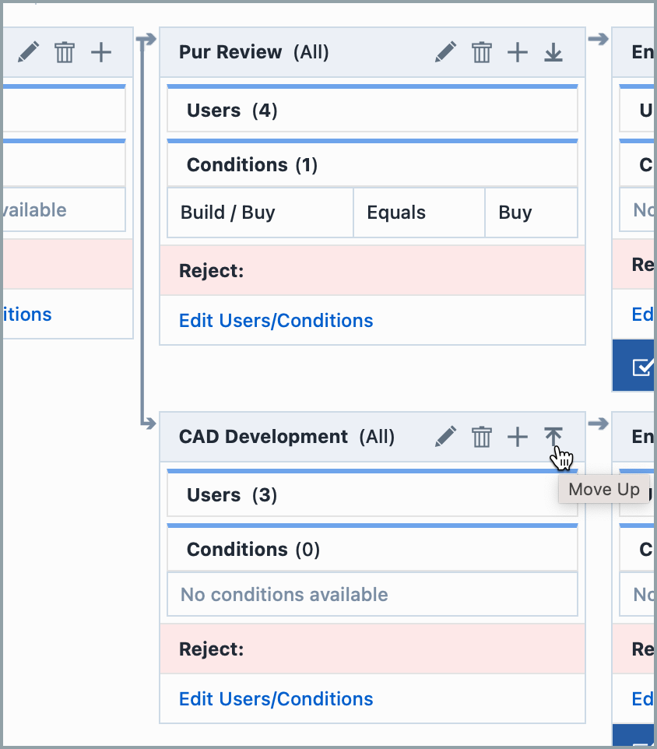This screenshot has width=657, height=749.
Task: Open Edit Users/Conditions under Pur Review
Action: (x=276, y=321)
